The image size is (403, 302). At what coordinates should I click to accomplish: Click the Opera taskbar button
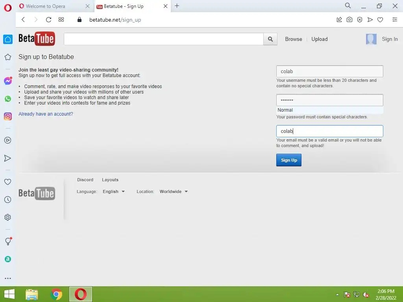pyautogui.click(x=81, y=294)
